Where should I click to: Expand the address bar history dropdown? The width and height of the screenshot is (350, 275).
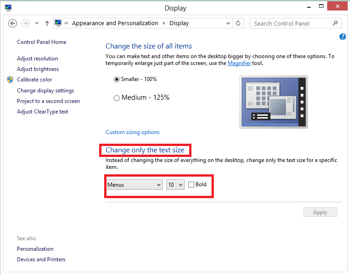[x=228, y=23]
